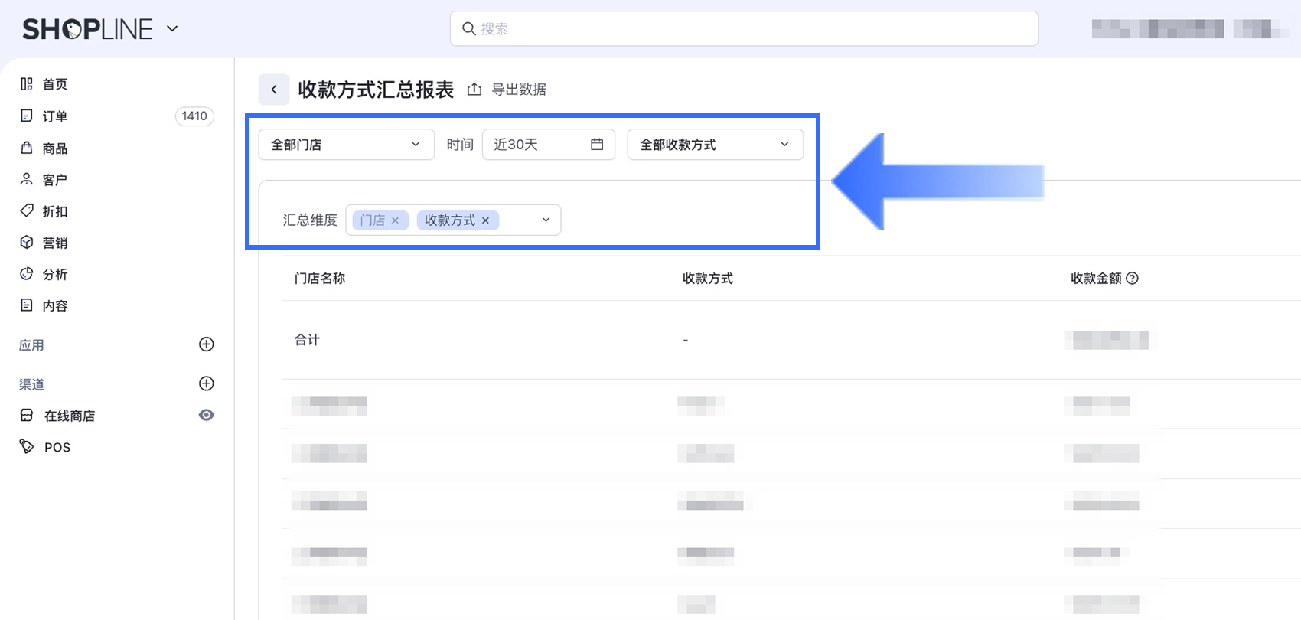Click the calendar icon in date field
The height and width of the screenshot is (620, 1301).
(x=597, y=144)
